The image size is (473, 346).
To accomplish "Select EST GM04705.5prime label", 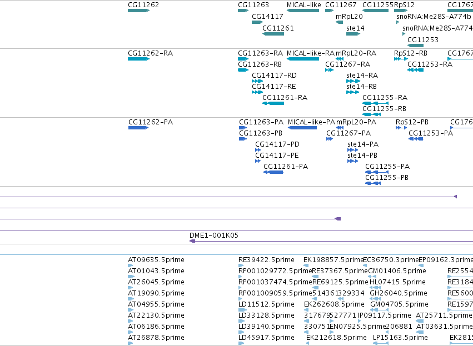I will [399, 304].
